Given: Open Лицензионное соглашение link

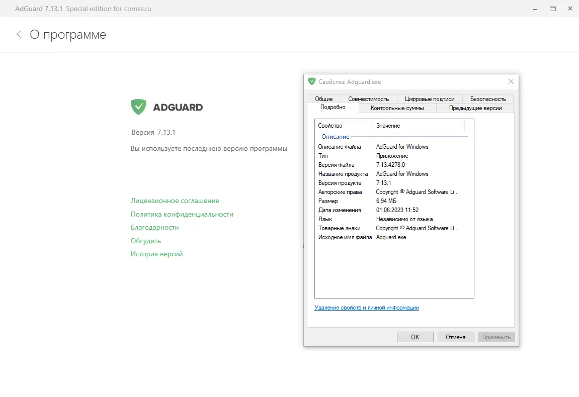Looking at the screenshot, I should coord(174,201).
